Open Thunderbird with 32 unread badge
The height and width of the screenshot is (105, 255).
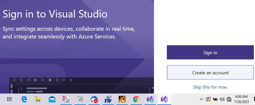click(94, 99)
